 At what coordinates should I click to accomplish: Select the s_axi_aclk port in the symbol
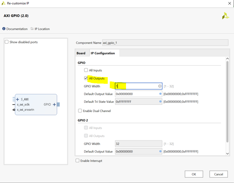pyautogui.click(x=23, y=104)
